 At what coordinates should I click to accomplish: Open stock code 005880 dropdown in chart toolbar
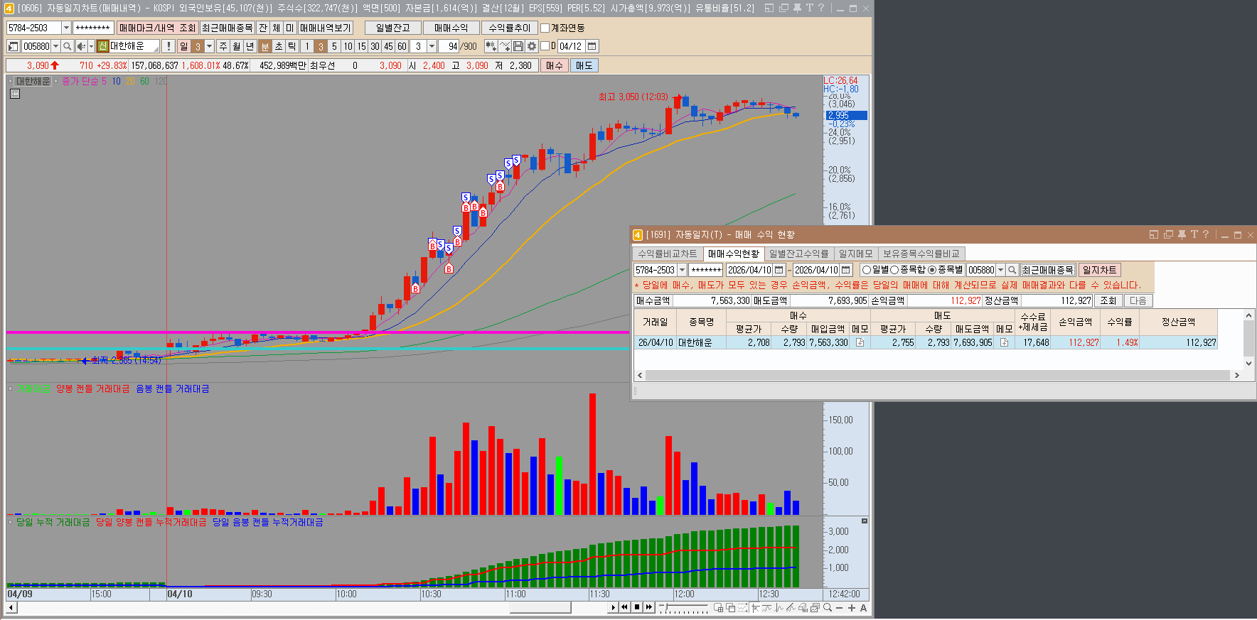(55, 46)
